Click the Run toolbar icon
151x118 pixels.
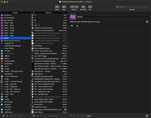(90, 7)
